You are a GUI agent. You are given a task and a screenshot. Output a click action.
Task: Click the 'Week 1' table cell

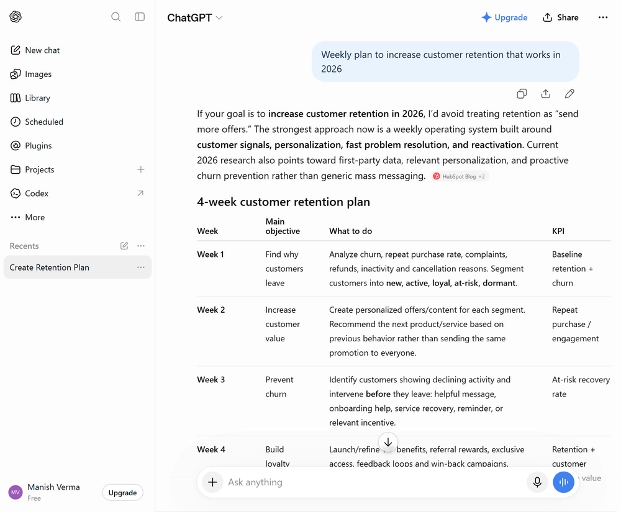(211, 254)
